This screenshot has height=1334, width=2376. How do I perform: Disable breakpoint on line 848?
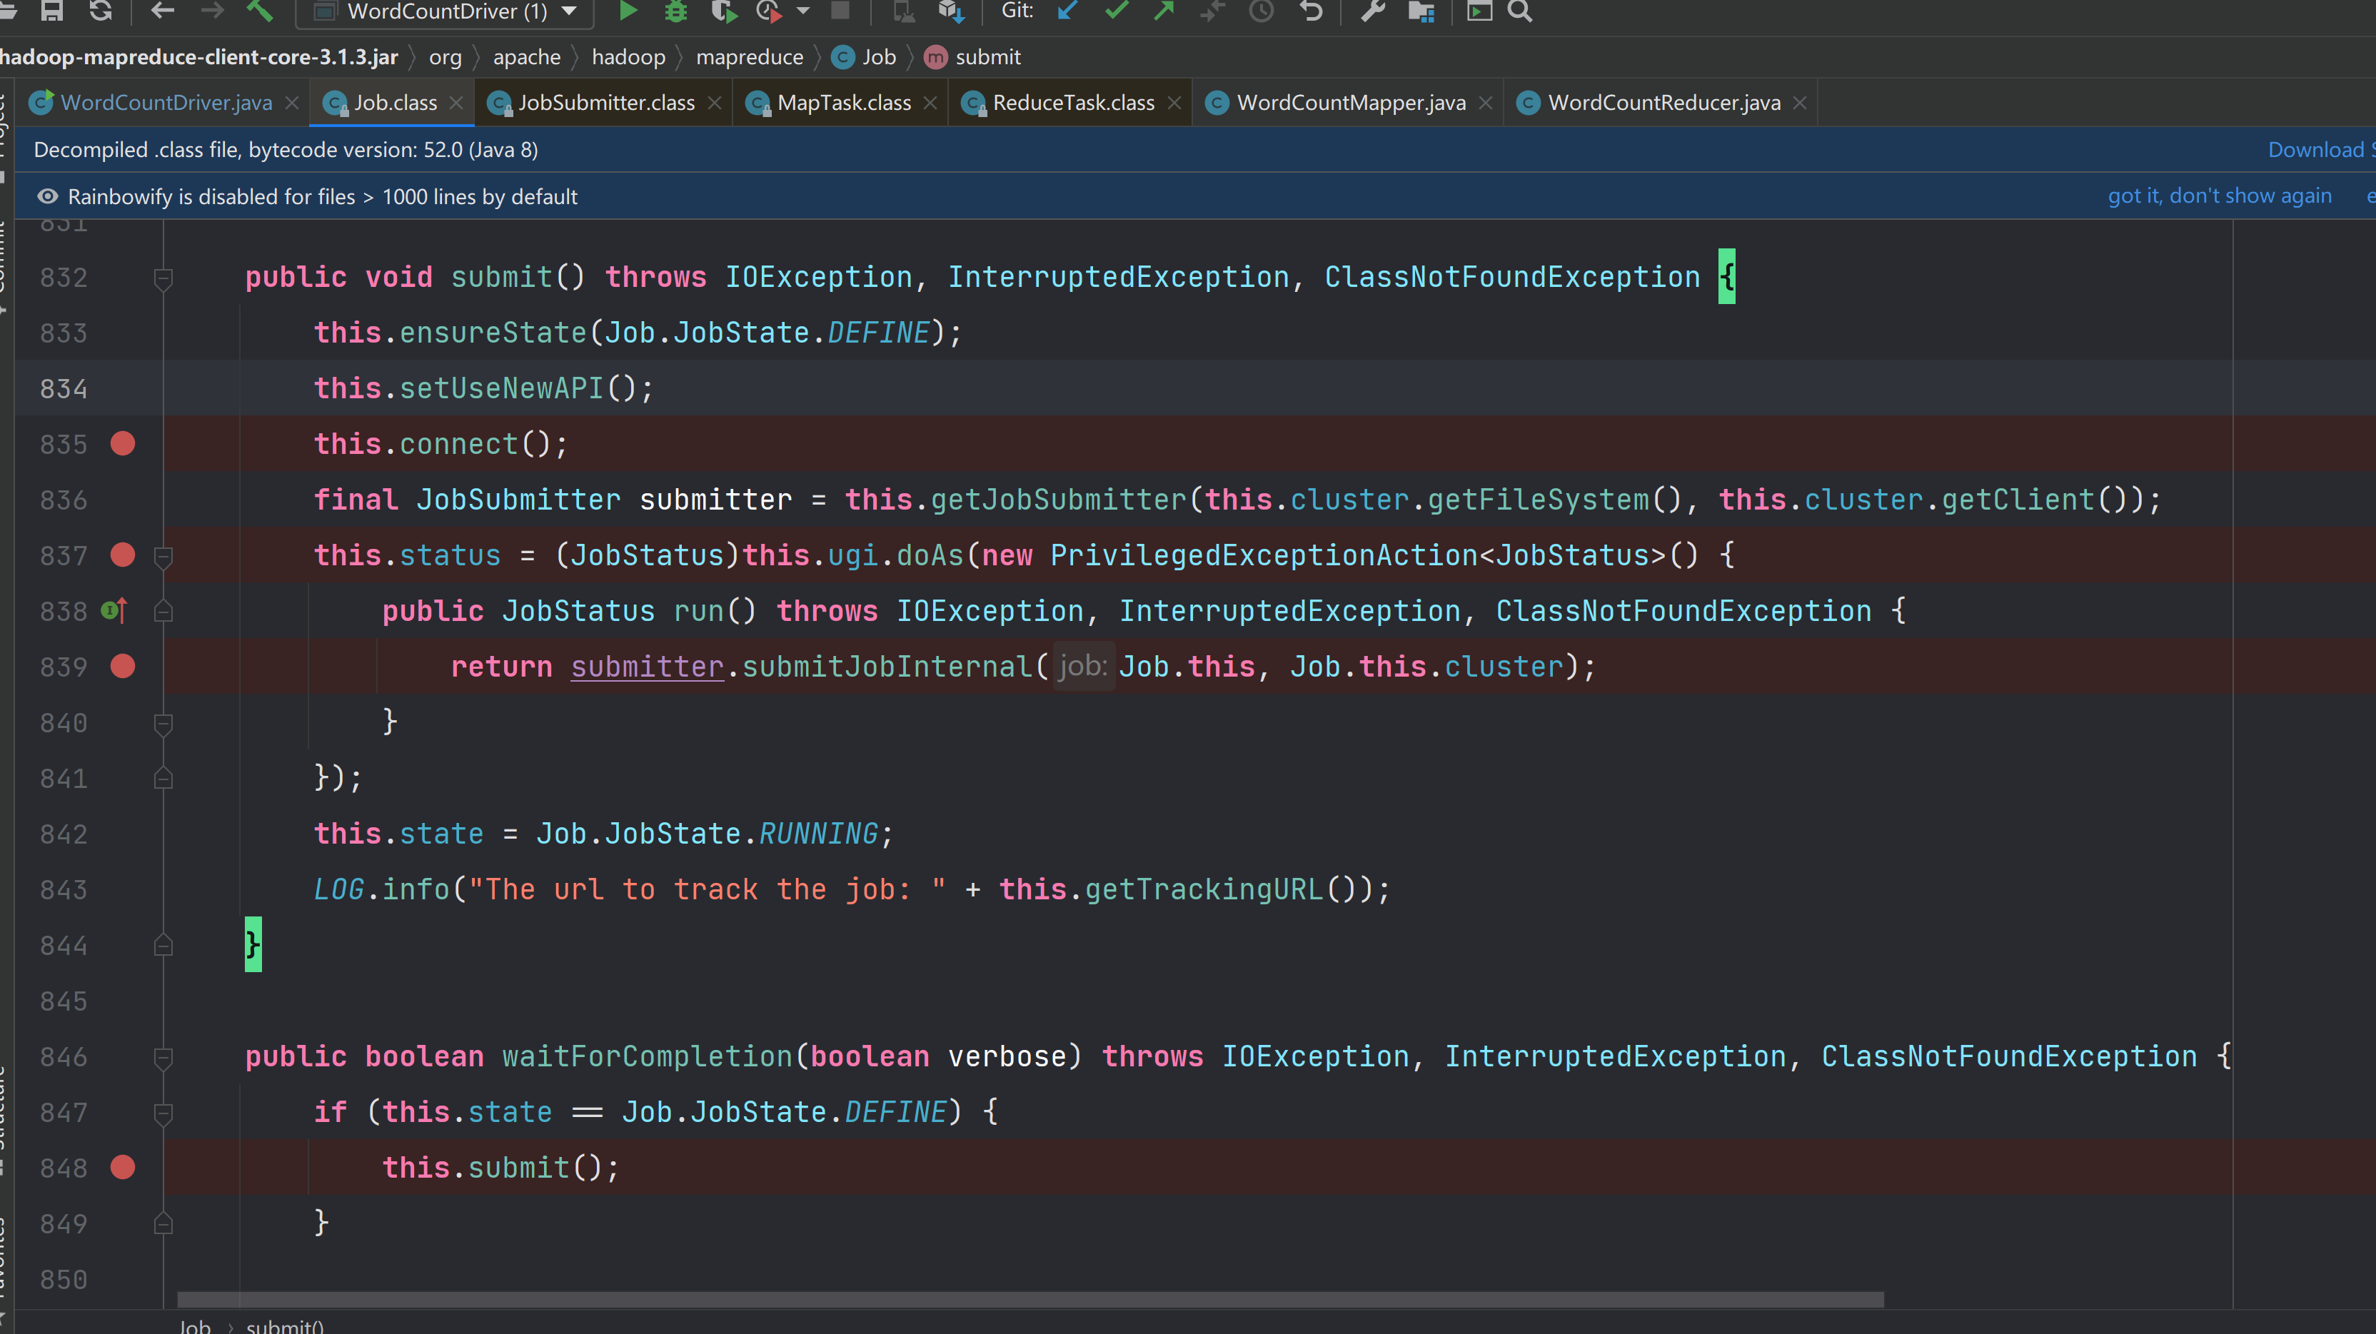click(x=123, y=1167)
